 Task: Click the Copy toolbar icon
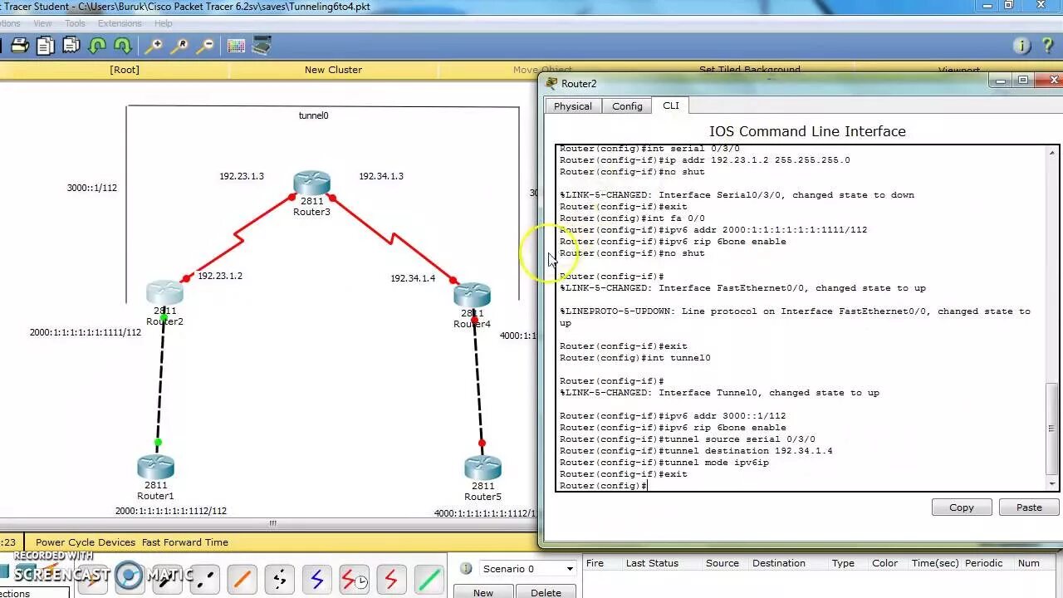pyautogui.click(x=46, y=46)
